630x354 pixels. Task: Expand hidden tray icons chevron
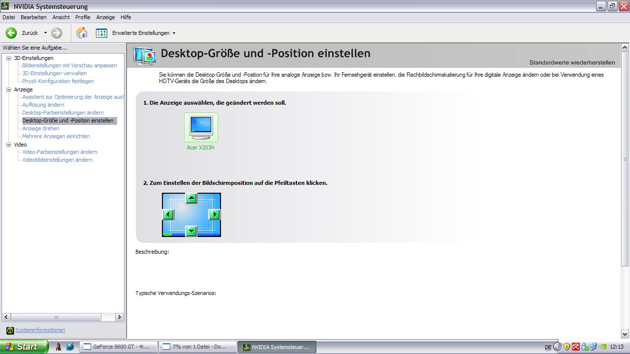point(557,347)
